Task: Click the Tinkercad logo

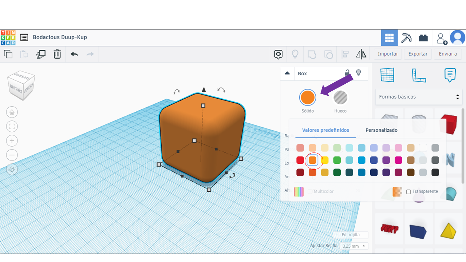Action: click(8, 37)
